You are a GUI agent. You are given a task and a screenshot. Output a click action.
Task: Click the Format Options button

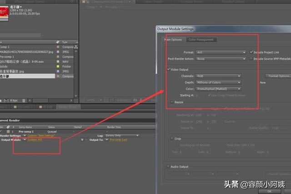pos(278,76)
